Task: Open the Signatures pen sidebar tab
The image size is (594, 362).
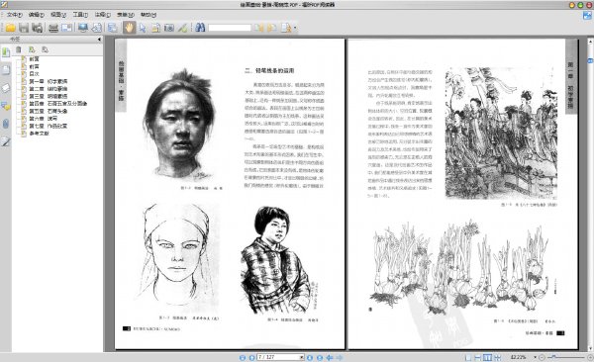Action: point(6,142)
